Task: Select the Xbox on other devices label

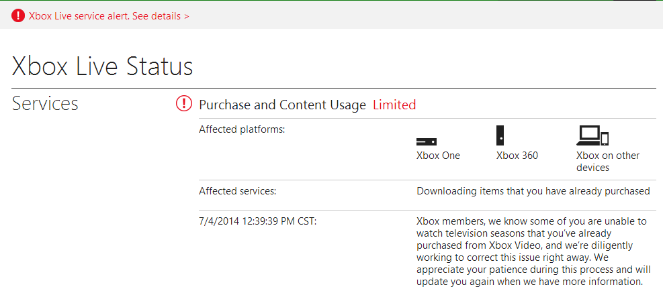Action: coord(607,162)
